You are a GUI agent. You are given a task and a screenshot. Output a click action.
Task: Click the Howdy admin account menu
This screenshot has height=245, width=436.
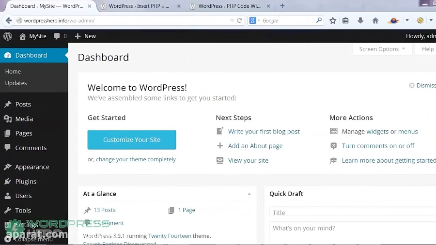tap(420, 36)
